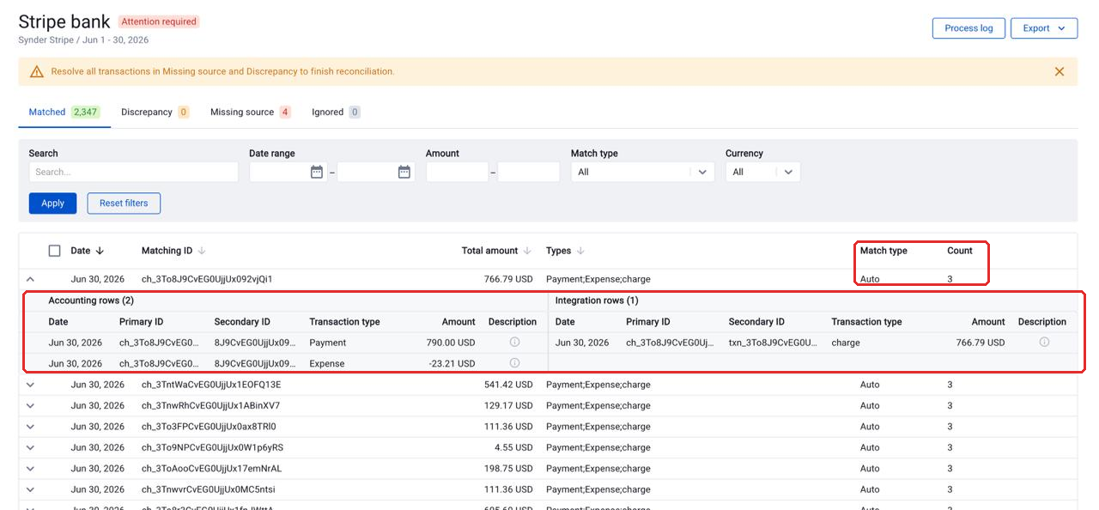The image size is (1099, 510).
Task: Show description info for integration charge row
Action: [x=1044, y=342]
